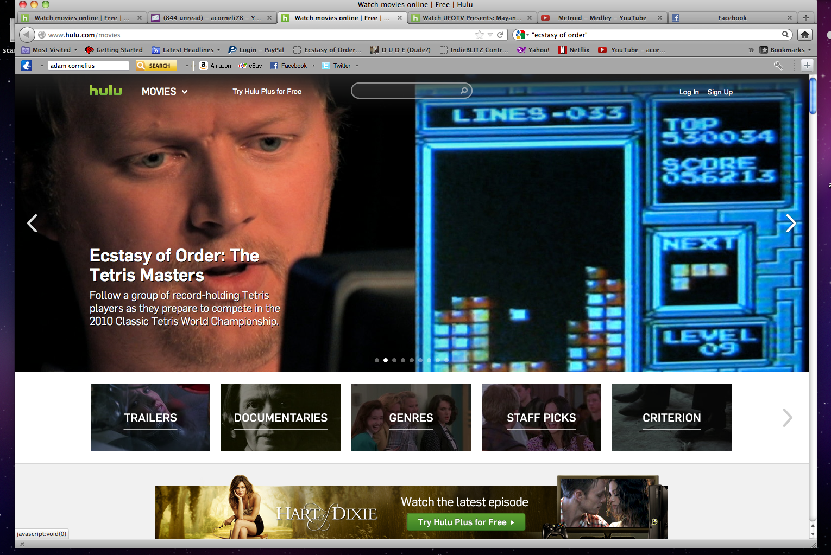Image resolution: width=831 pixels, height=555 pixels.
Task: Select the second carousel dot
Action: coord(386,360)
